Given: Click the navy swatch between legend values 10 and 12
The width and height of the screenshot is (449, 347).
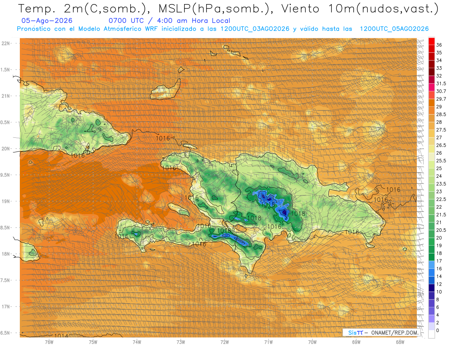Looking at the screenshot, I should [x=431, y=288].
